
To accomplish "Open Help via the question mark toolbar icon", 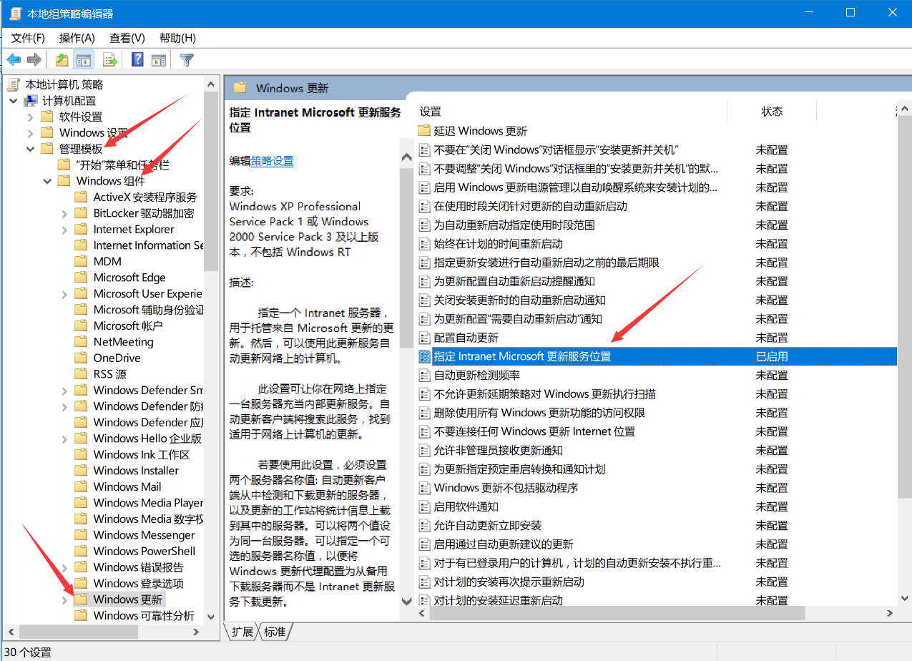I will pyautogui.click(x=138, y=59).
